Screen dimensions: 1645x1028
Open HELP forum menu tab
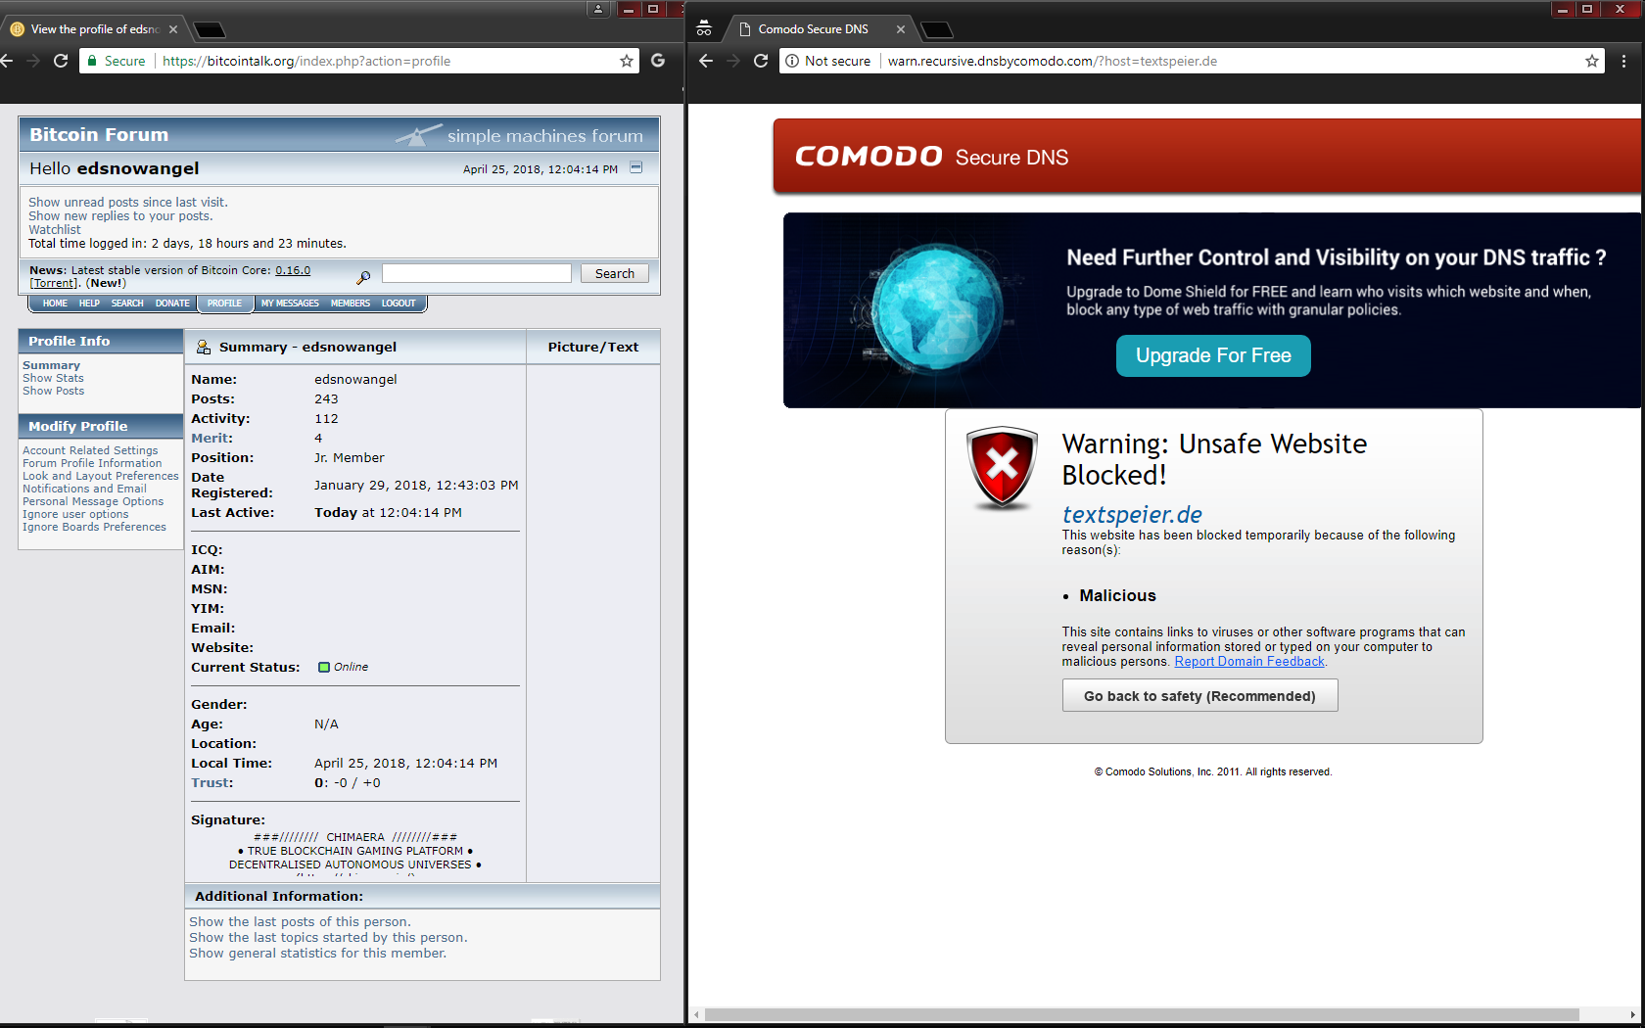tap(89, 304)
